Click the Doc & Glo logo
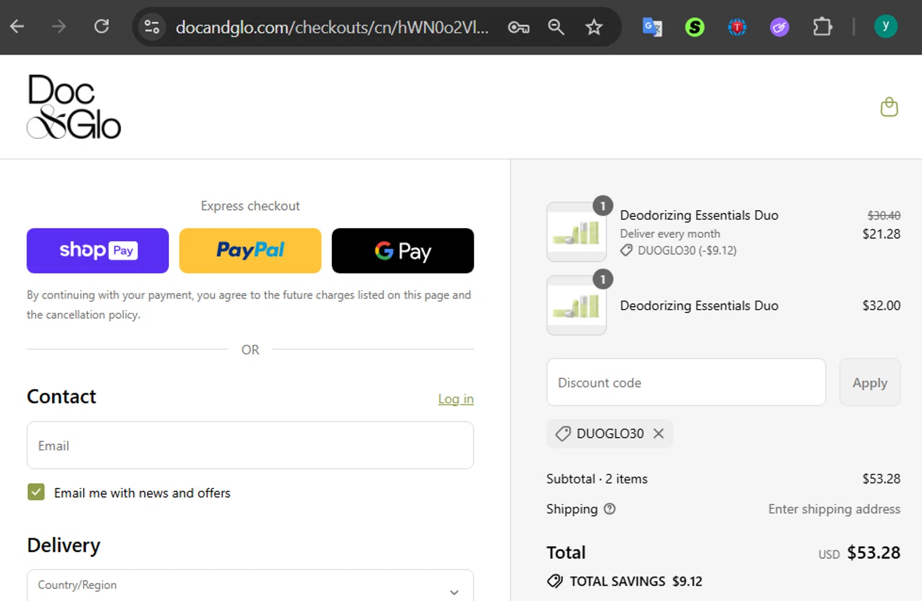The height and width of the screenshot is (601, 922). 74,107
